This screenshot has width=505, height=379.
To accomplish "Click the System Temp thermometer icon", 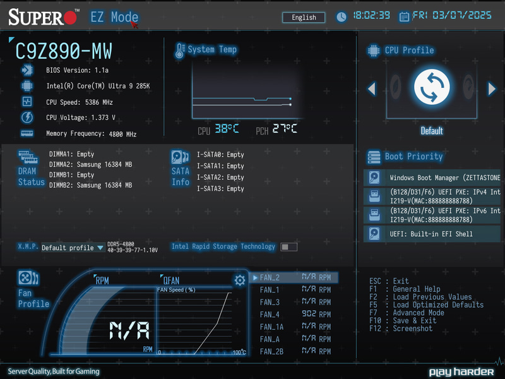I will pos(181,49).
